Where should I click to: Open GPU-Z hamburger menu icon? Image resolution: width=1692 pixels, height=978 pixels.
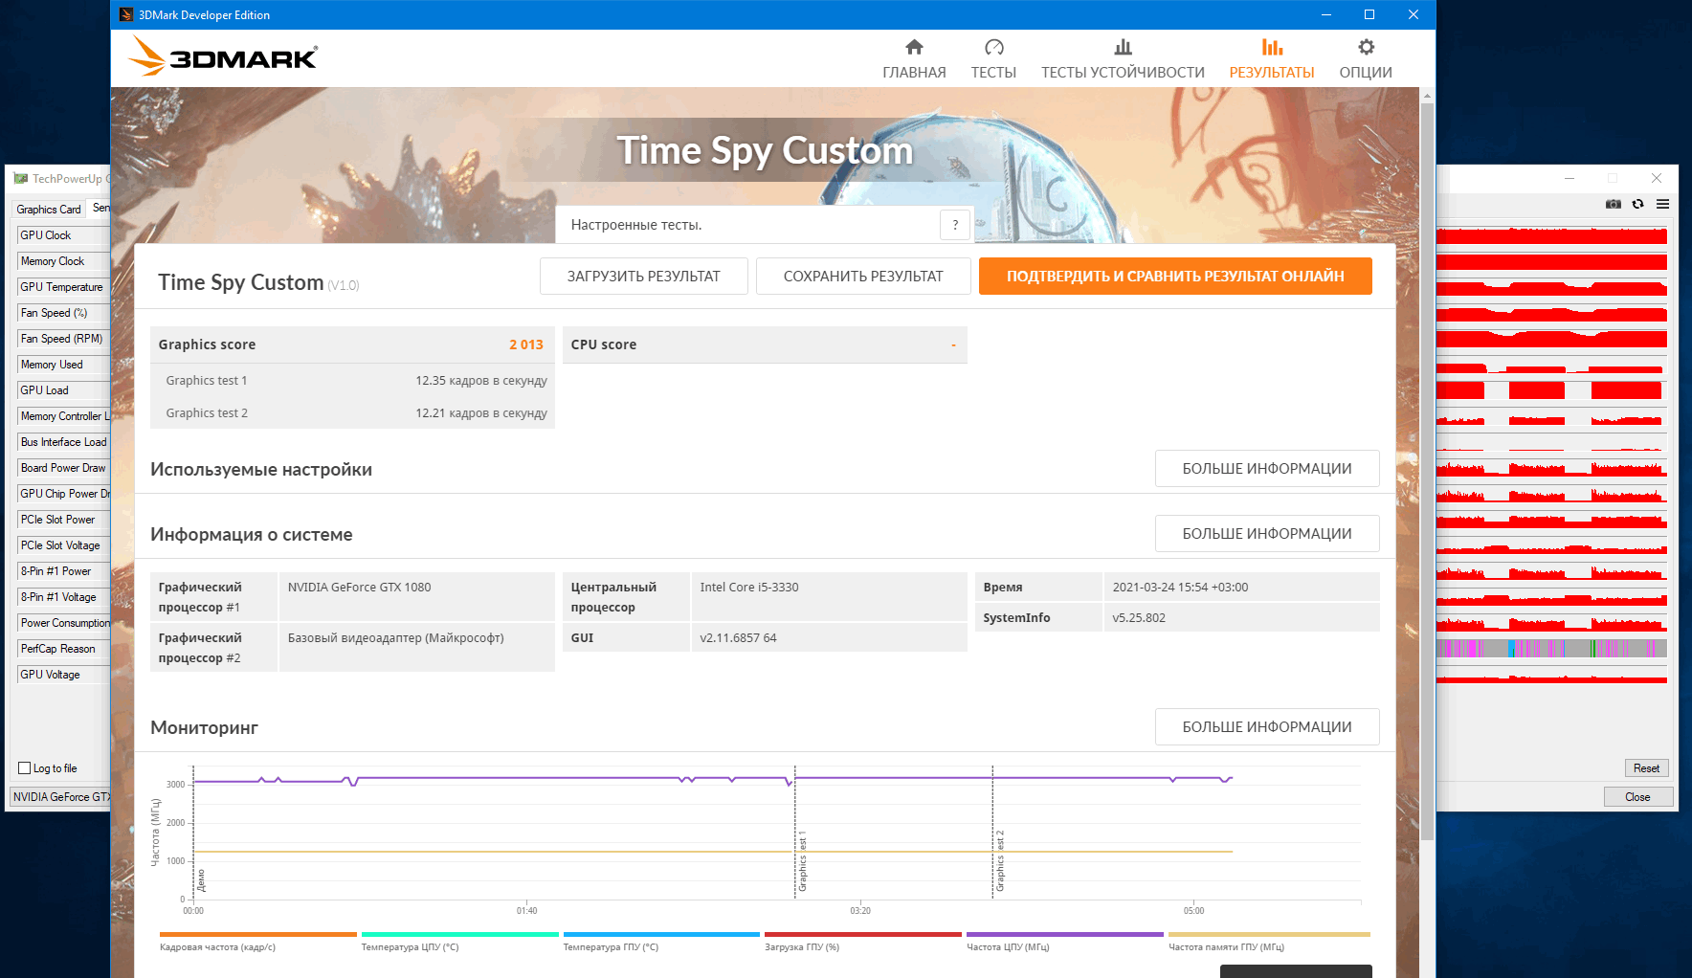click(1663, 204)
